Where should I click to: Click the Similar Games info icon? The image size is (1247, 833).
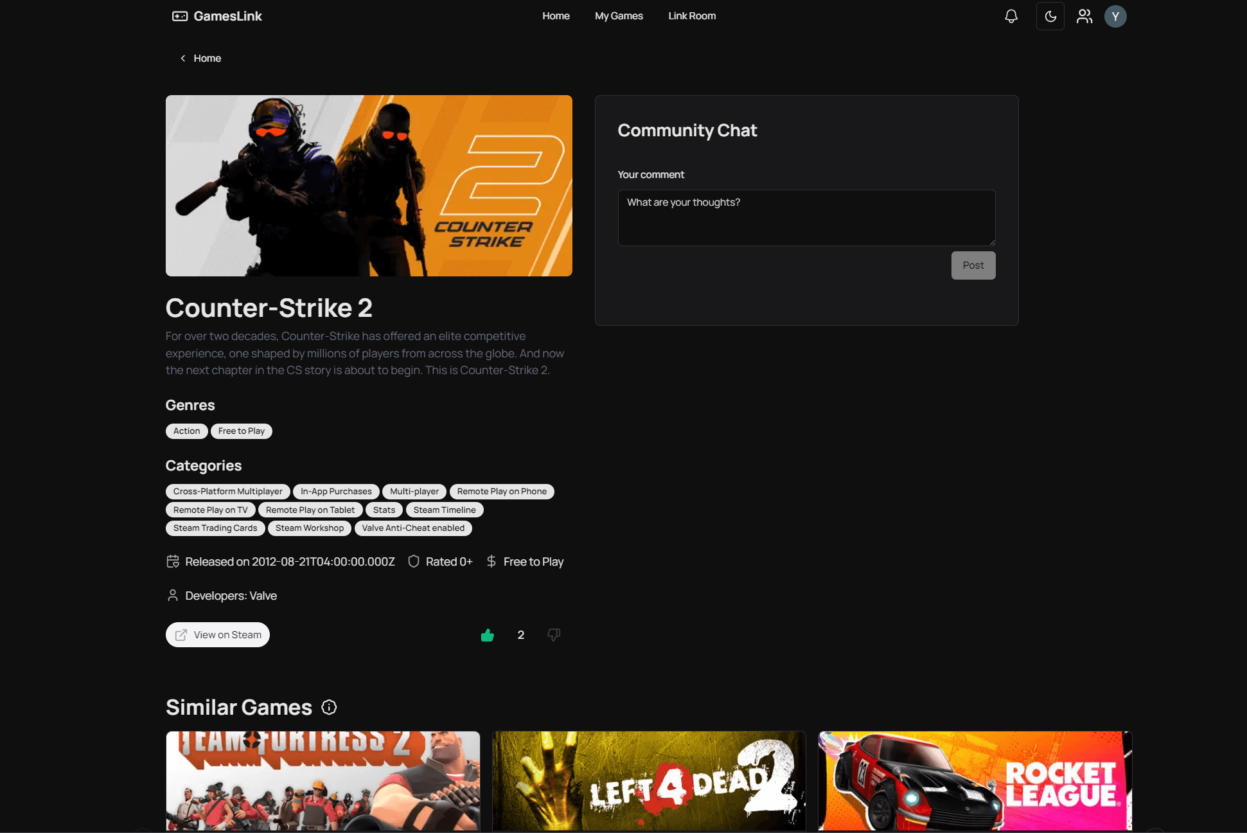click(x=329, y=708)
